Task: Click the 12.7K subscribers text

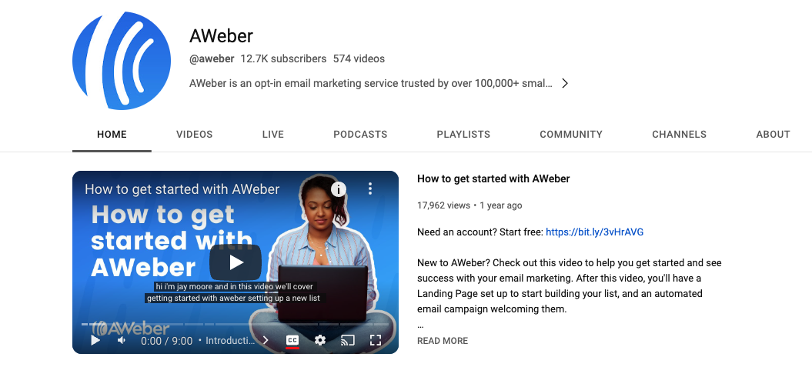Action: 283,58
